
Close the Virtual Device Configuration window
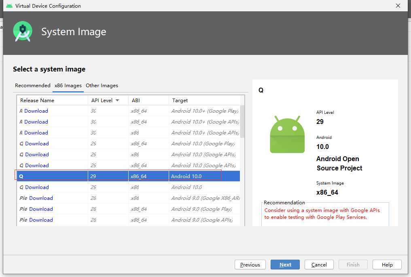coord(398,6)
